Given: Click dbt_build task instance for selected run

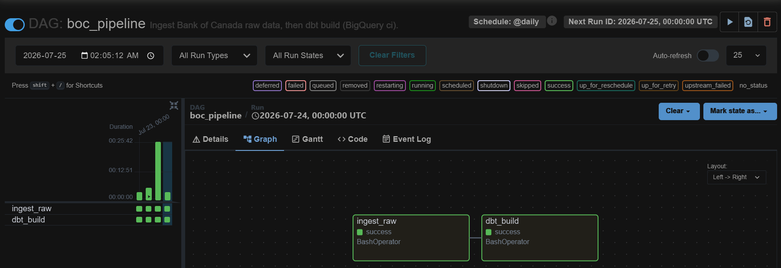Looking at the screenshot, I should [x=167, y=220].
